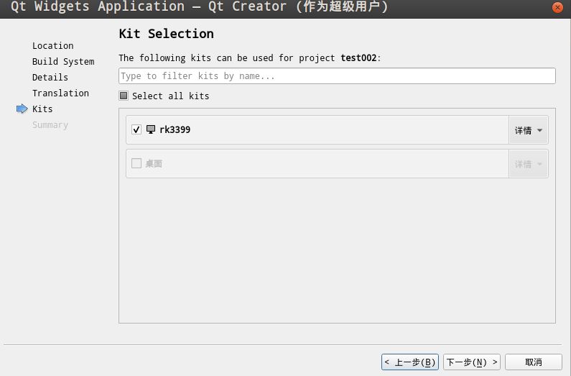Viewport: 571px width, 376px height.
Task: Jump to the Translation wizard step
Action: coord(60,93)
